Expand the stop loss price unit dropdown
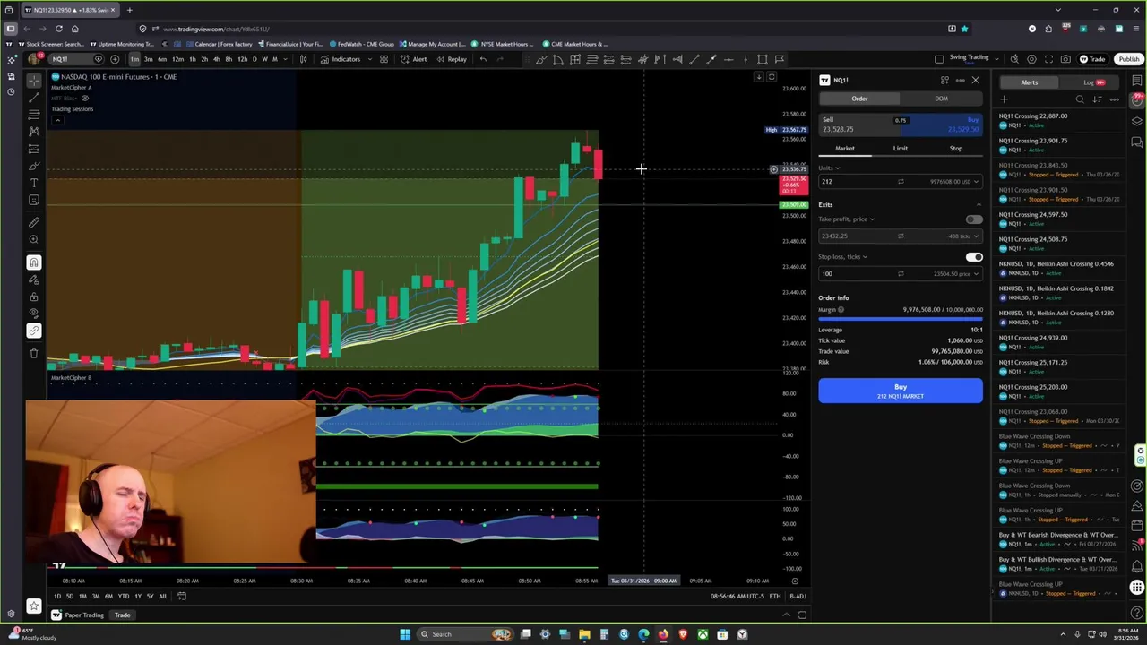 976,274
